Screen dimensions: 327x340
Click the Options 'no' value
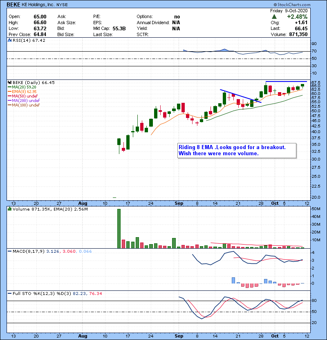177,17
